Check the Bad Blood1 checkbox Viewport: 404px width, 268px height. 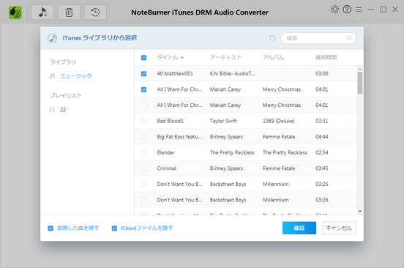click(143, 121)
